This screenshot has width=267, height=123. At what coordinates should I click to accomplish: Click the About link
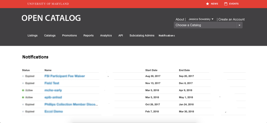(x=180, y=19)
